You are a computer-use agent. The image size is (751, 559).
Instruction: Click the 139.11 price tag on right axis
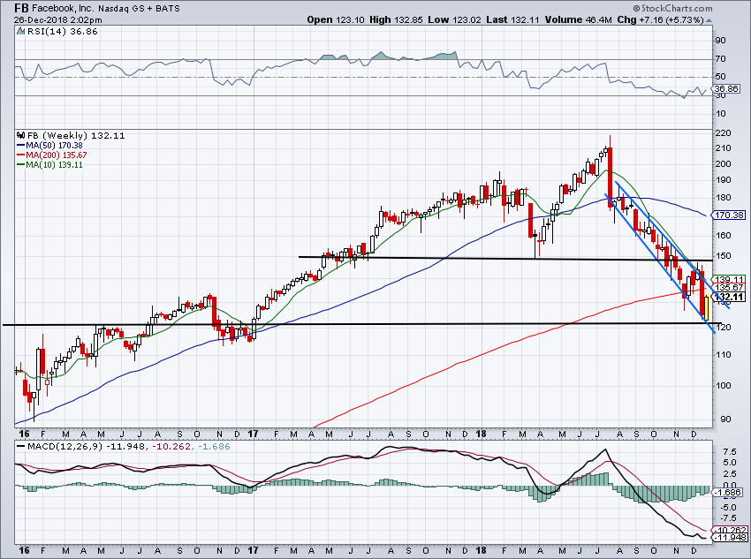coord(729,279)
